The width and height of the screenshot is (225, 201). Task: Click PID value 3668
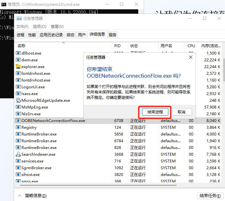(119, 154)
